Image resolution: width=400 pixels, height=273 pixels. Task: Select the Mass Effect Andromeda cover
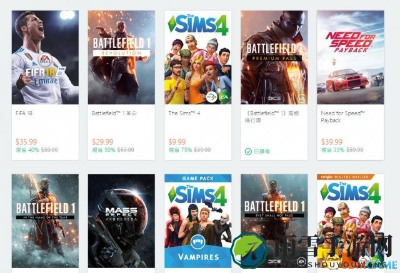pyautogui.click(x=121, y=221)
